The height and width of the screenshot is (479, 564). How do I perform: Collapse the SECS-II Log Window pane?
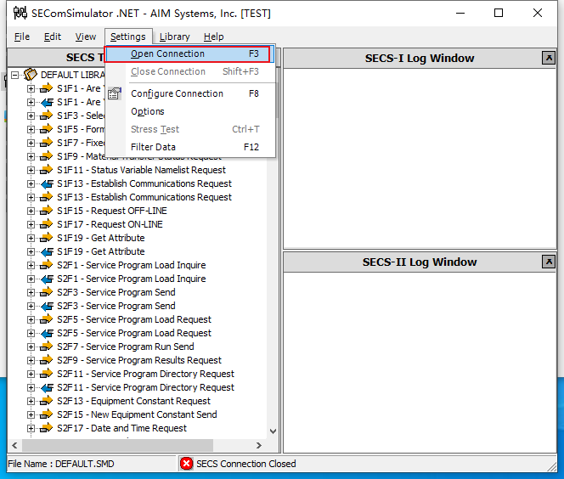(549, 262)
